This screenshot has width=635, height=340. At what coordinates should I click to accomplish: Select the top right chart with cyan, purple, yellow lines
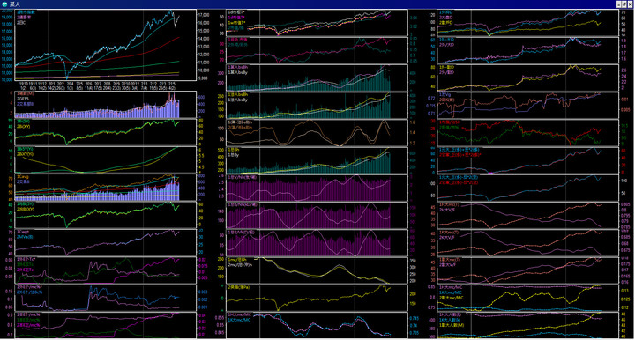tap(528, 23)
